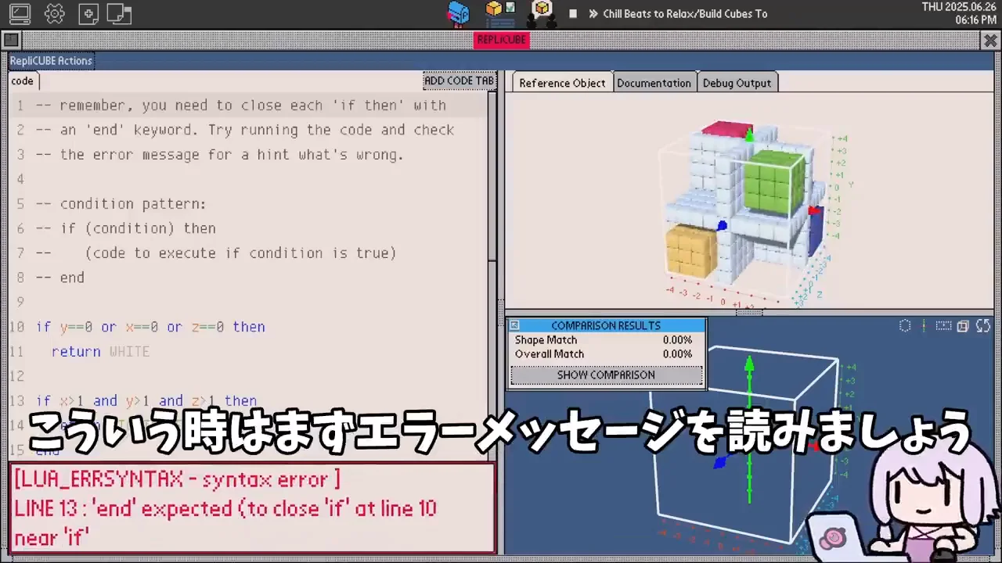Toggle the dashed rectangle view icon

point(944,326)
